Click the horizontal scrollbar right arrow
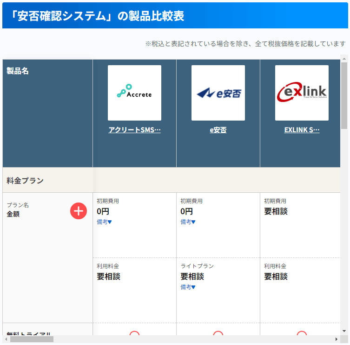The height and width of the screenshot is (345, 350). 337,339
